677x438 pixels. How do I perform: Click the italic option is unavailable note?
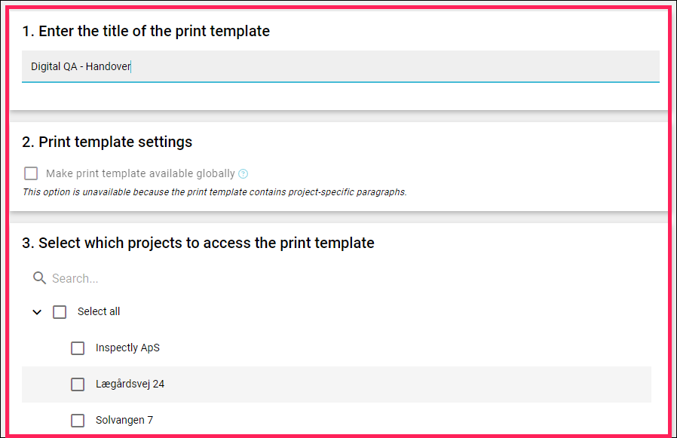(x=215, y=192)
